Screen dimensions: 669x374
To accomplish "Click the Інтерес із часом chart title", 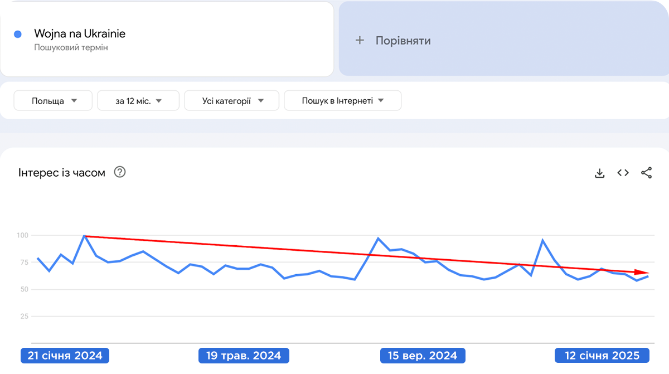I will [x=62, y=173].
